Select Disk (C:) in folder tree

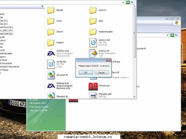point(4,21)
